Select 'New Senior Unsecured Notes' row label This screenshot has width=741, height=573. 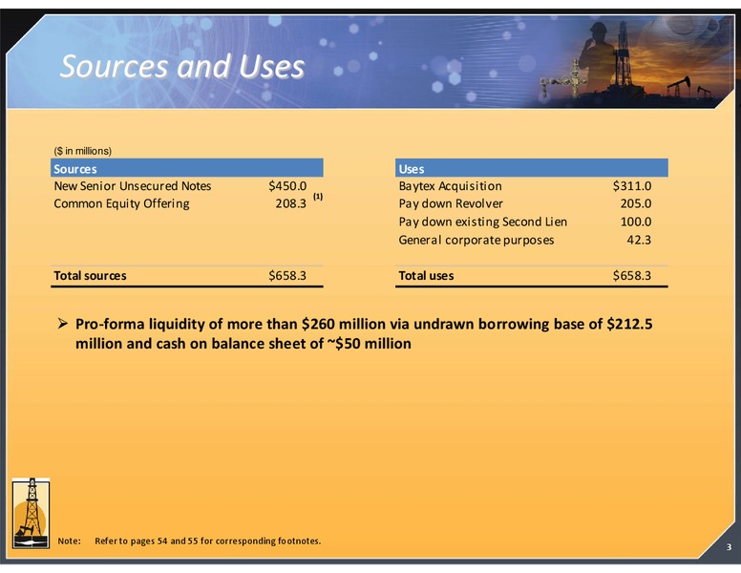click(133, 186)
